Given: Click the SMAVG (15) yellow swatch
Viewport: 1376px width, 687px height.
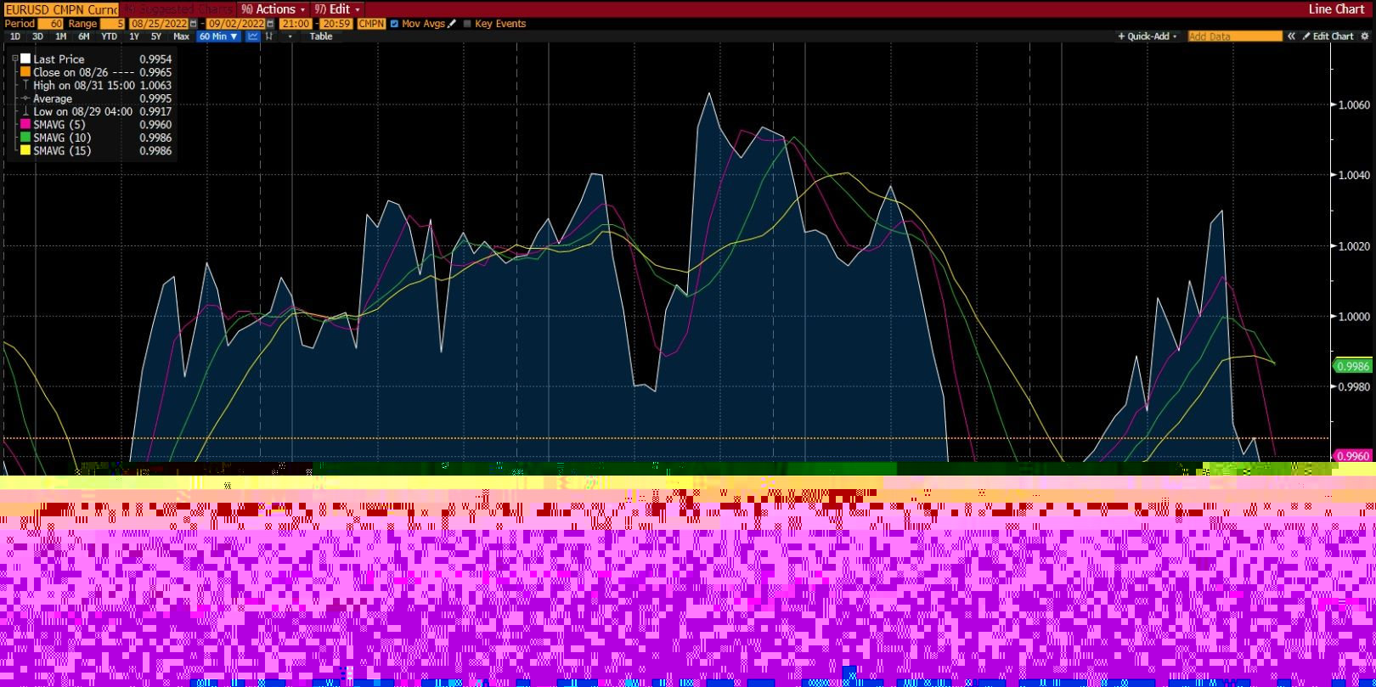Looking at the screenshot, I should point(25,150).
